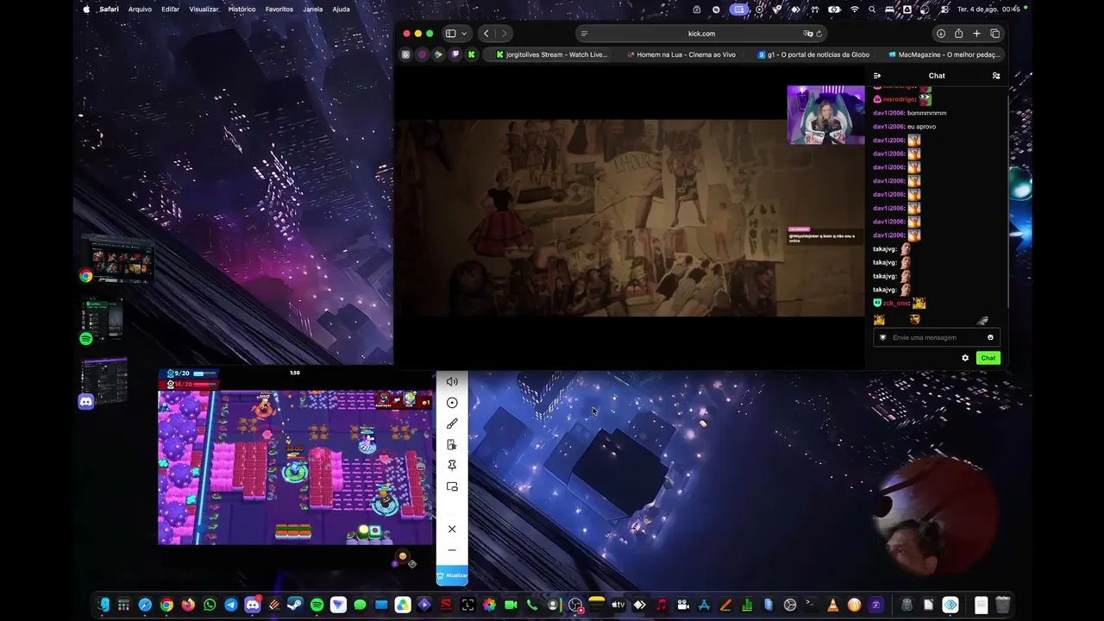The image size is (1104, 621).
Task: Reload the kick.com page
Action: (x=819, y=34)
